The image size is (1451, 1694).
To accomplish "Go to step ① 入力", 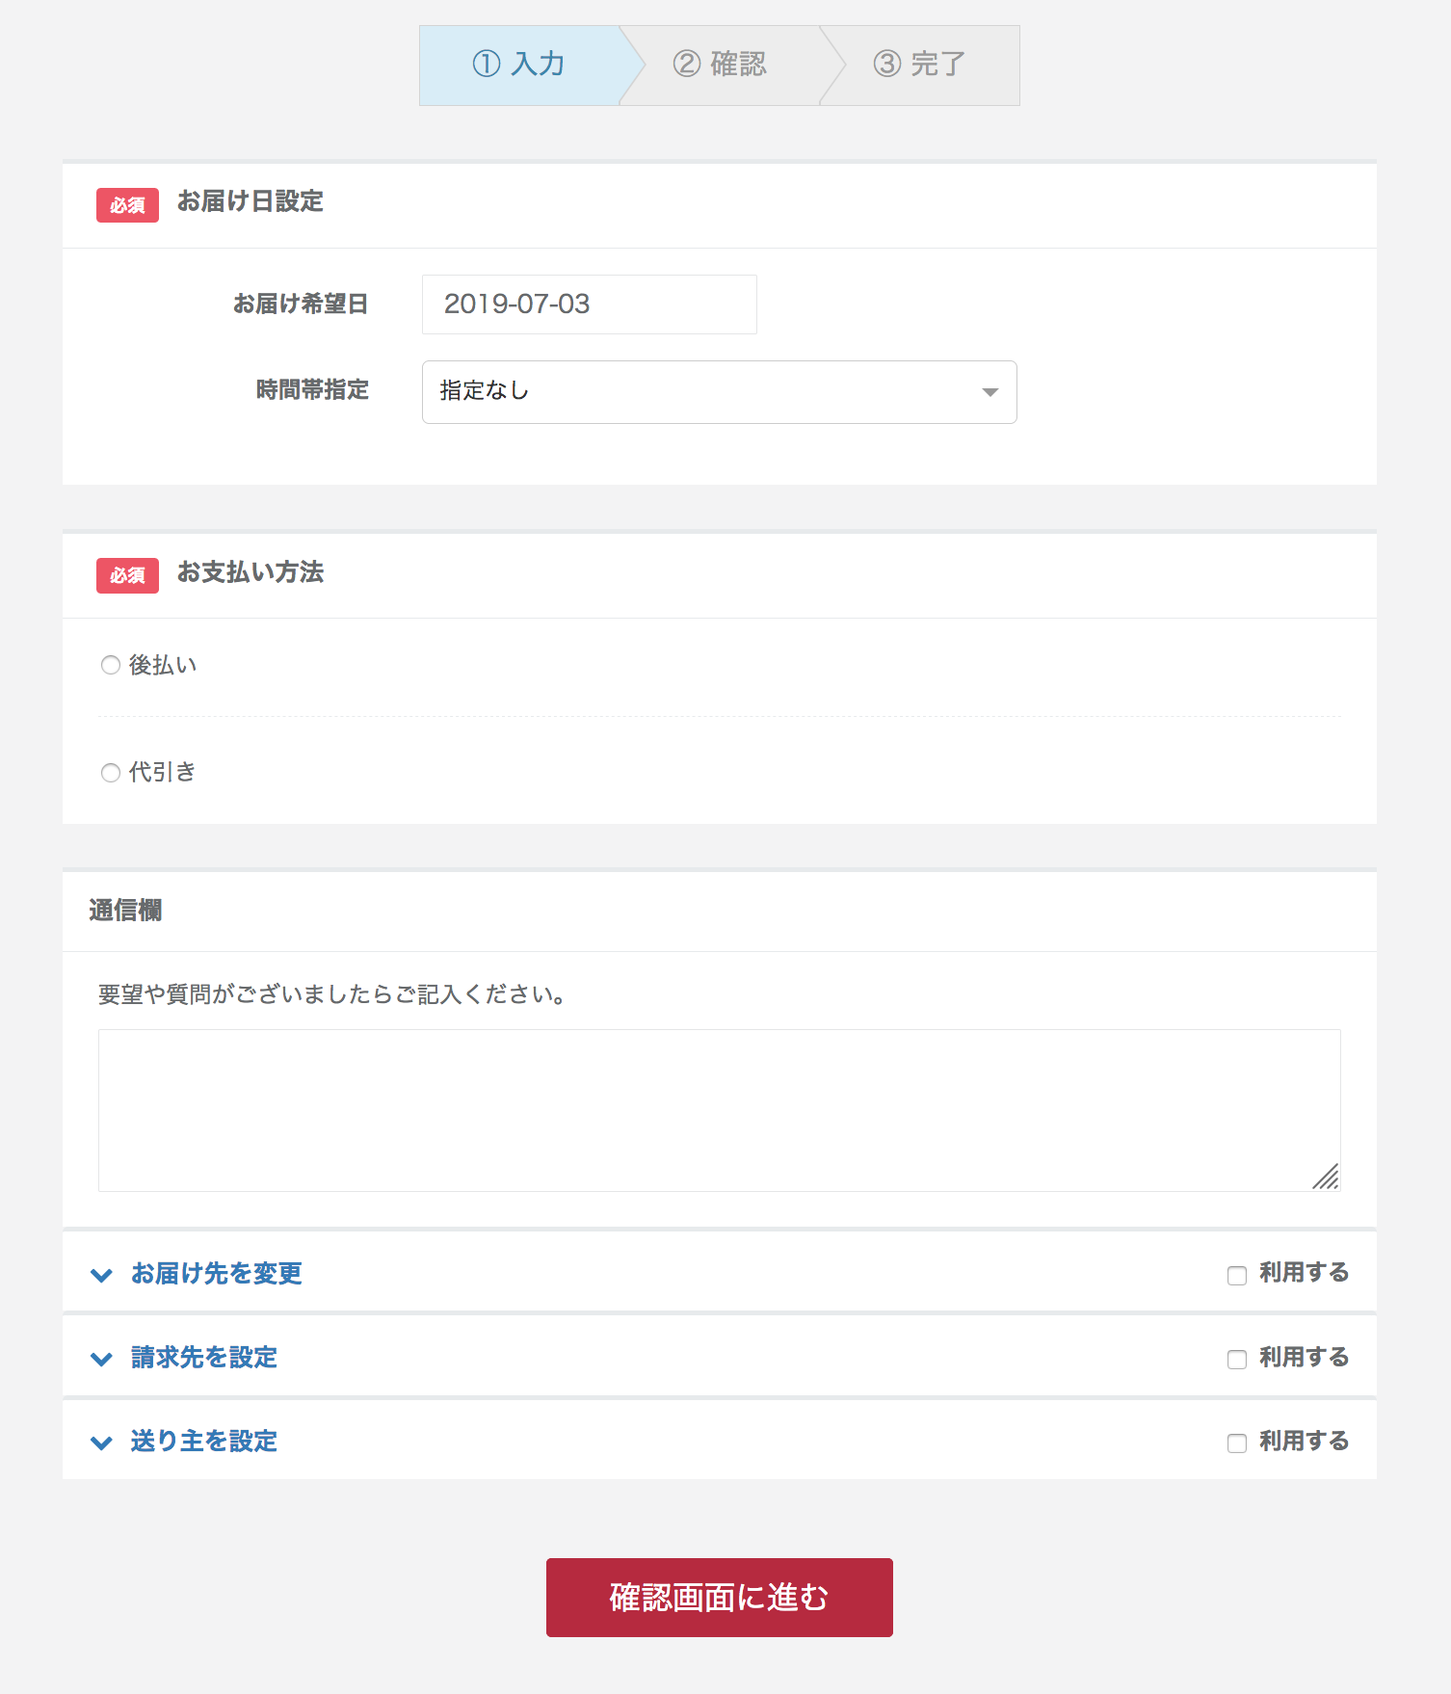I will click(x=518, y=65).
